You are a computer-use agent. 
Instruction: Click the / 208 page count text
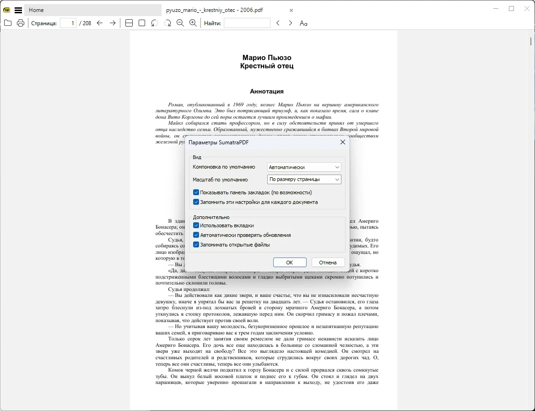pyautogui.click(x=85, y=23)
